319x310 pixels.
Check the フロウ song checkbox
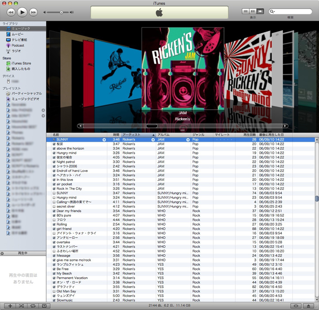(54, 220)
